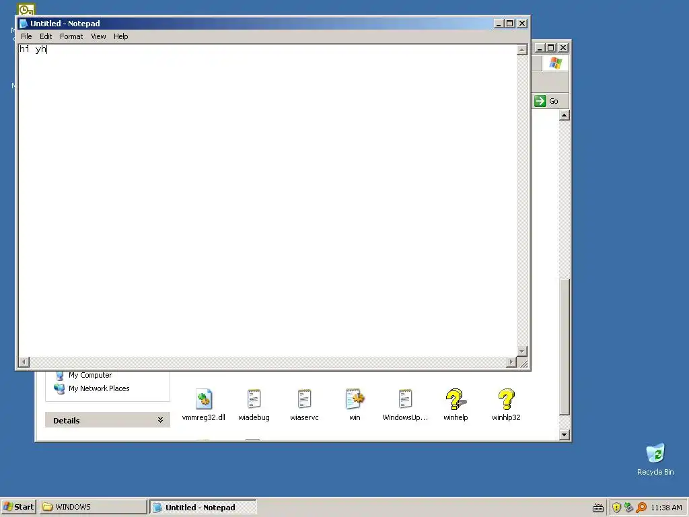
Task: Select the wiaservc file icon
Action: pos(304,399)
